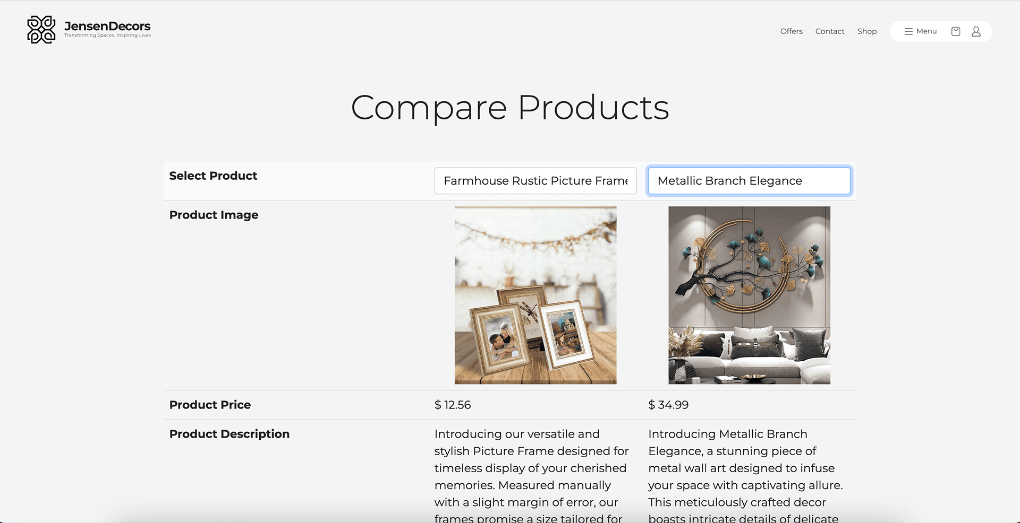The height and width of the screenshot is (523, 1020).
Task: Navigate to the Shop link
Action: (x=866, y=31)
